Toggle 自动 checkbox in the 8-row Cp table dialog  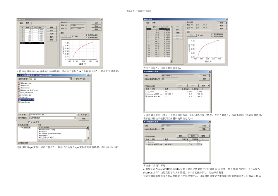[73, 36]
